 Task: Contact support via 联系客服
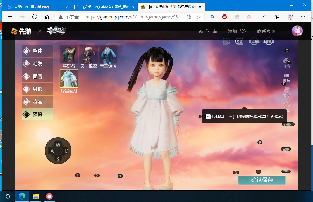(x=266, y=31)
